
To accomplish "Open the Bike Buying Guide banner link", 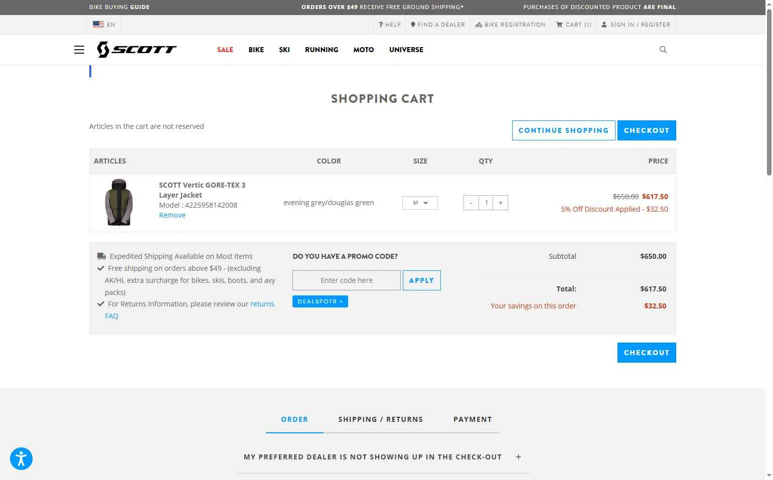I will click(119, 7).
